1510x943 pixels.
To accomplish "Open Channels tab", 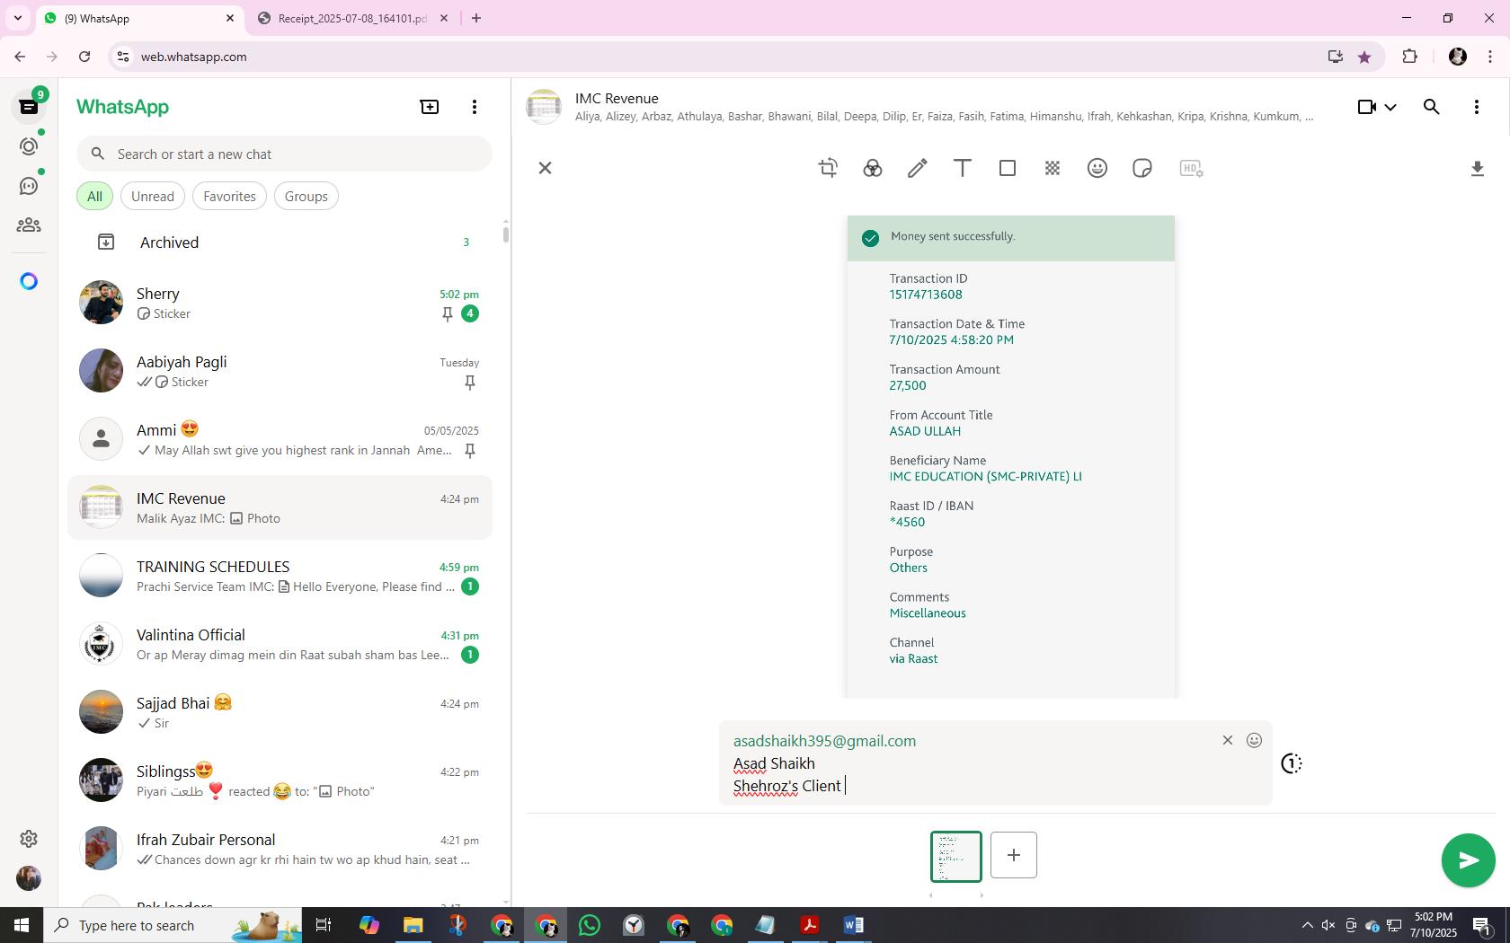I will pos(29,186).
